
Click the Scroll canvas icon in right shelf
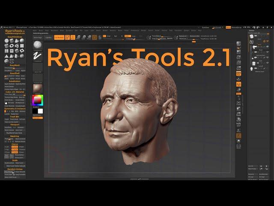238,52
